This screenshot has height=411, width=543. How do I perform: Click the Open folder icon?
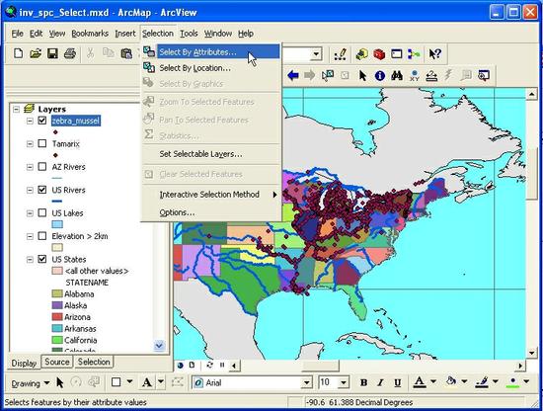[x=36, y=53]
